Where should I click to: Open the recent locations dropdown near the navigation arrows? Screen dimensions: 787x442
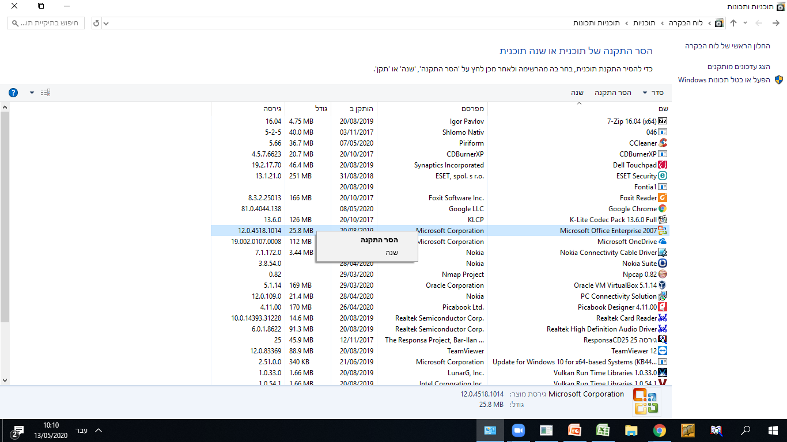[745, 23]
